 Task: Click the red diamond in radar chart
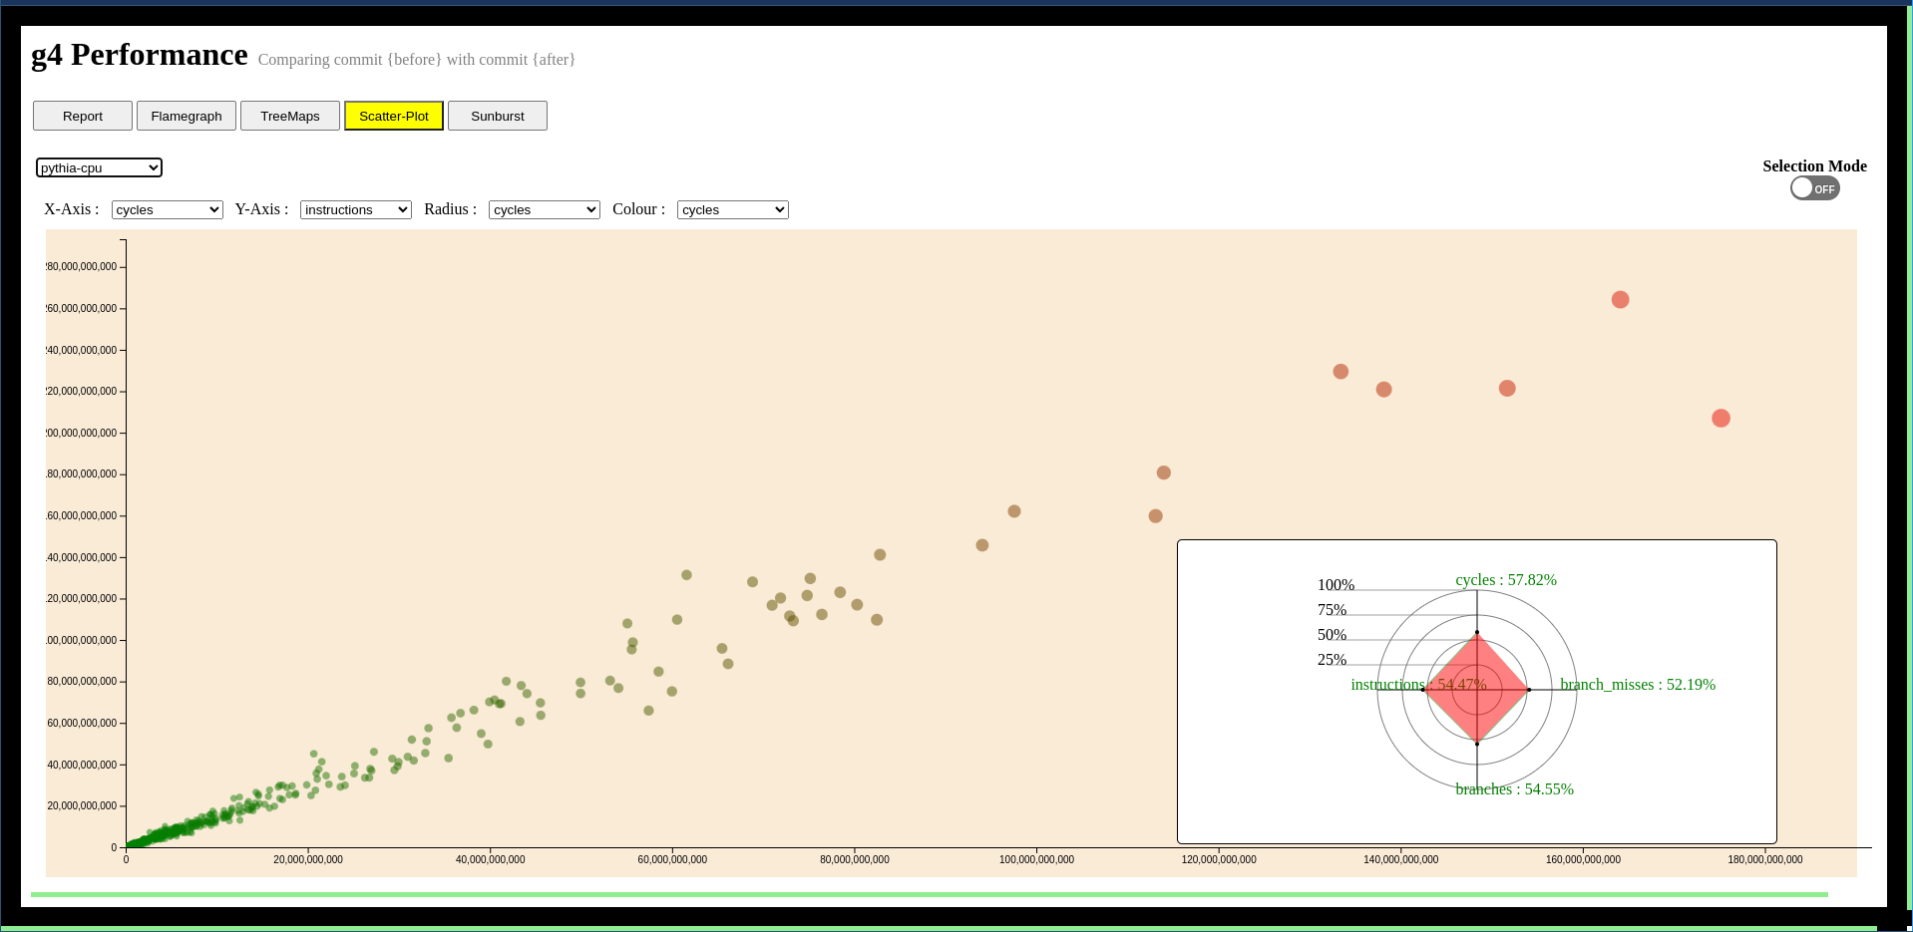[x=1477, y=689]
